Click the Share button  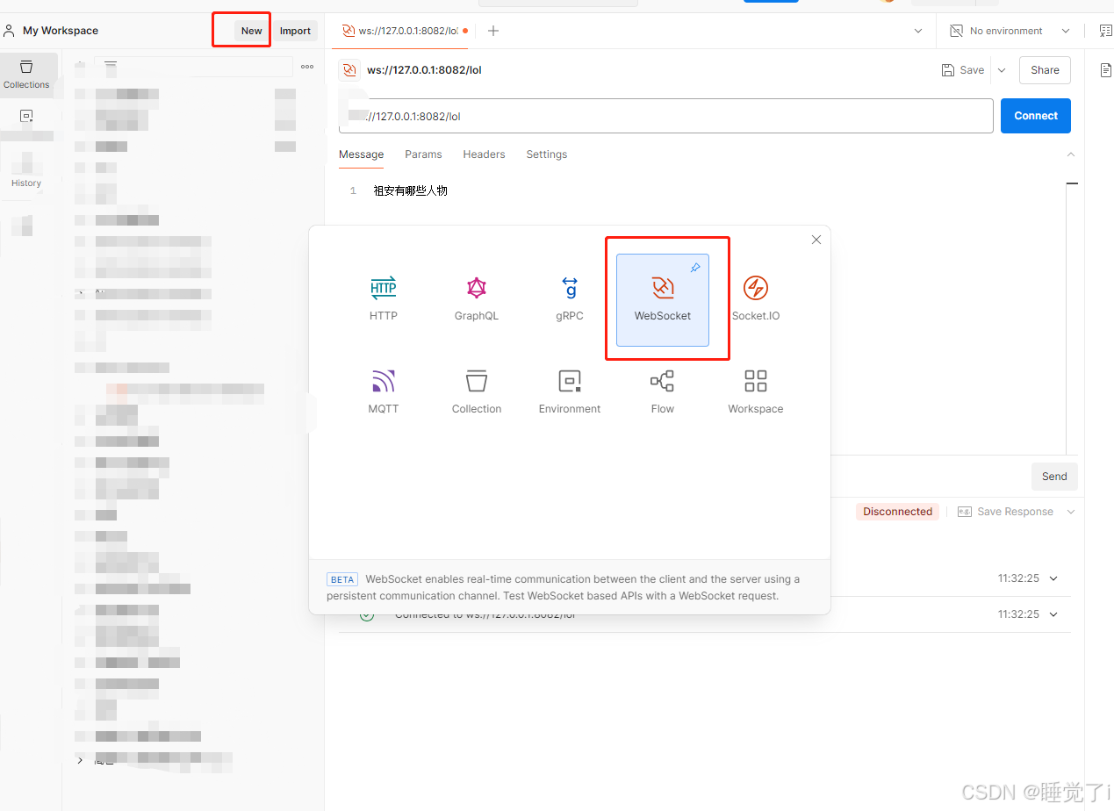pyautogui.click(x=1044, y=69)
